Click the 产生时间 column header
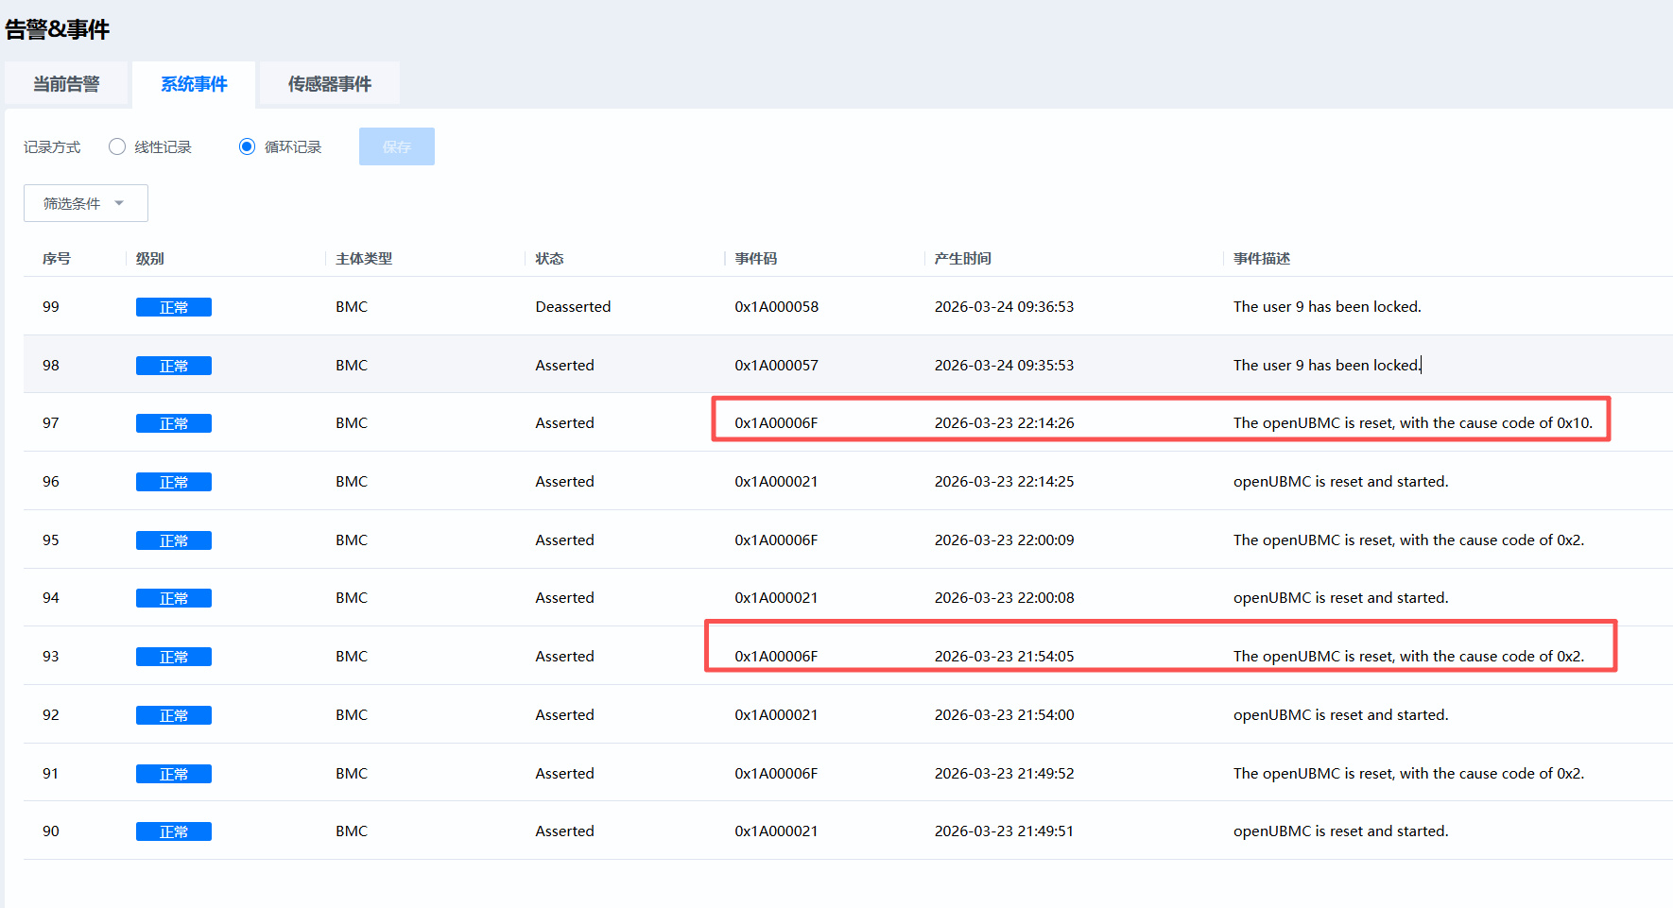 coord(962,259)
